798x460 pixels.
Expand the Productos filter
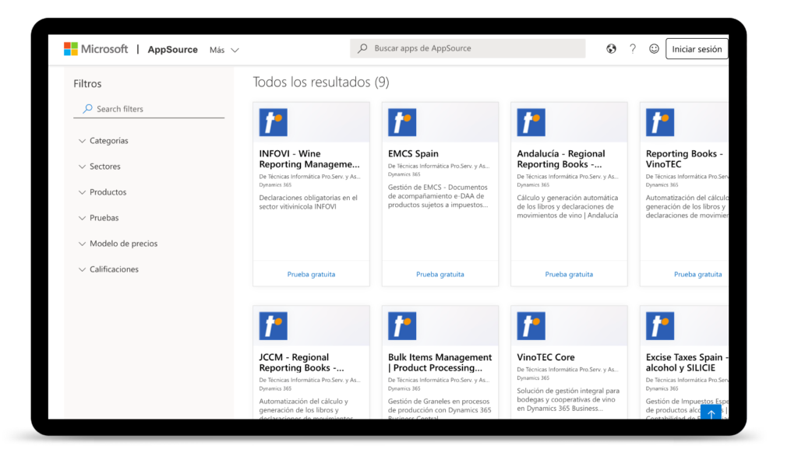coord(103,192)
